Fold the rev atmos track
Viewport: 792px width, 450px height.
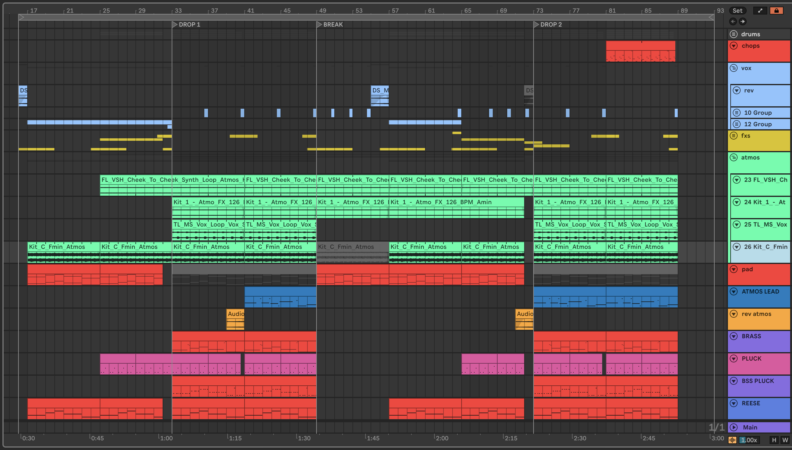734,314
